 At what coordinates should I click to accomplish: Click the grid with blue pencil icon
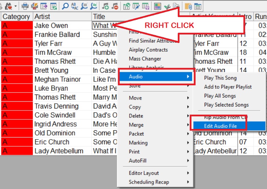tap(136, 6)
